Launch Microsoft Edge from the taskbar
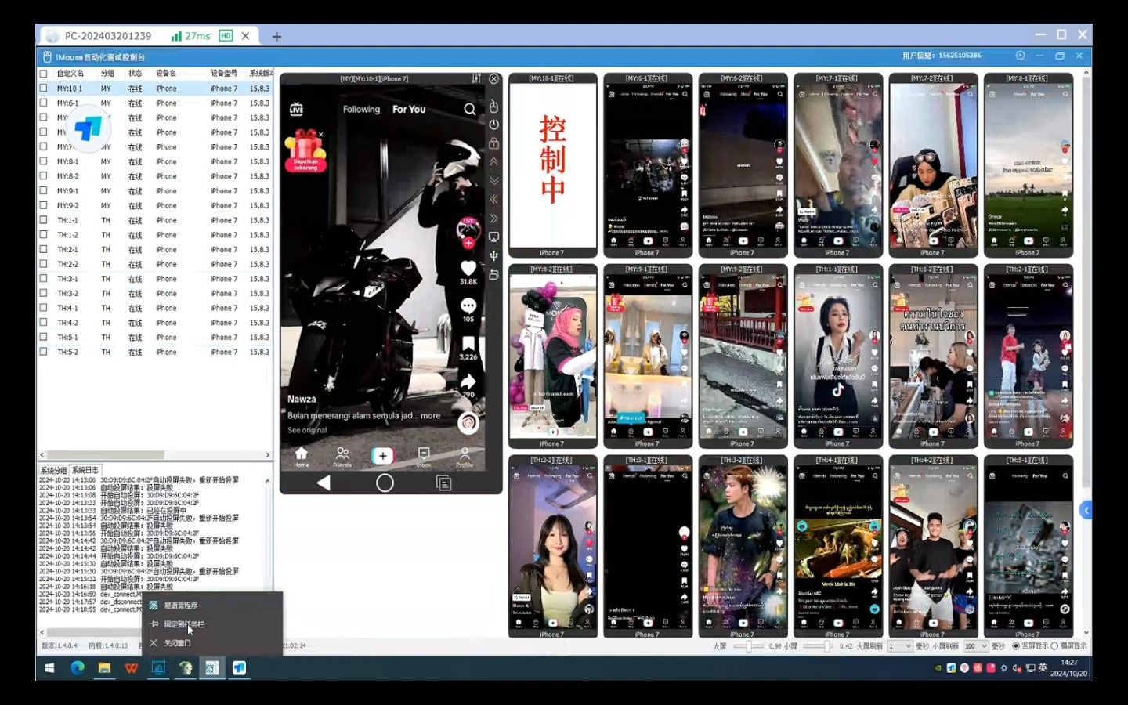This screenshot has height=705, width=1128. 78,668
